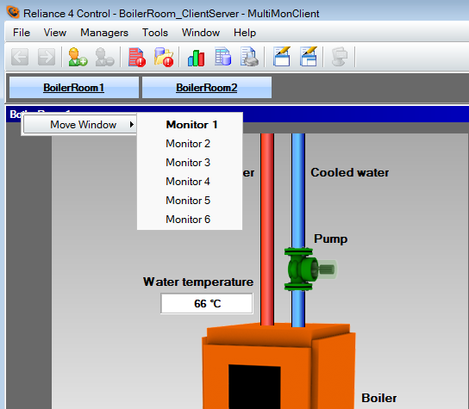The image size is (469, 409).
Task: Go back with the left arrow button
Action: 20,57
